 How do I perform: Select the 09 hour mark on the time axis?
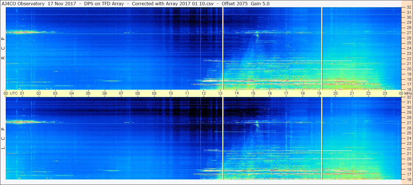[x=154, y=93]
